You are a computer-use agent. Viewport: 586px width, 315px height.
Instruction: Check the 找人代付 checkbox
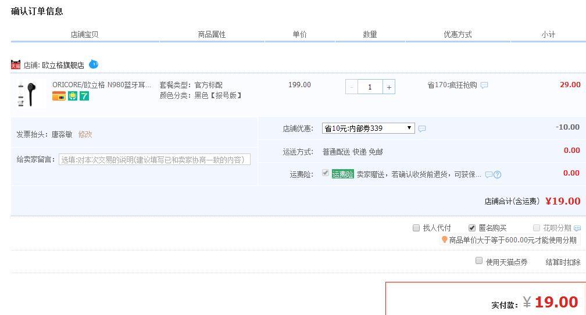pos(416,228)
